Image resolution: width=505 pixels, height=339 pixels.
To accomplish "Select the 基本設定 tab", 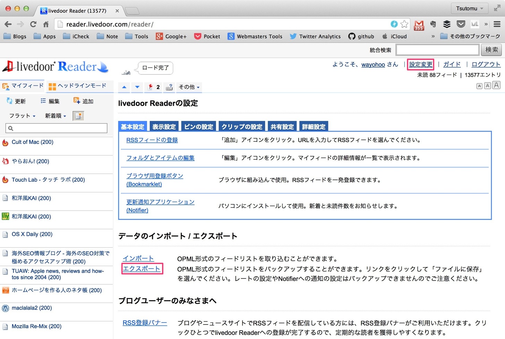I will pyautogui.click(x=132, y=127).
